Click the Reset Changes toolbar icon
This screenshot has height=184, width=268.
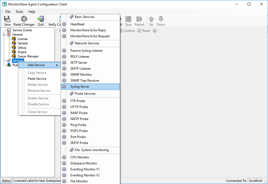click(x=24, y=19)
